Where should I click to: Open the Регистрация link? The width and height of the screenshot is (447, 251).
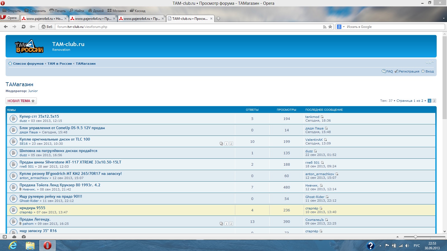(x=409, y=71)
